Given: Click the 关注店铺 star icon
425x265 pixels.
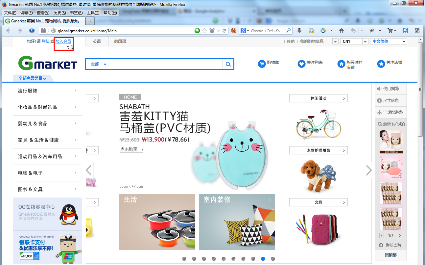Looking at the screenshot, I should point(381,64).
